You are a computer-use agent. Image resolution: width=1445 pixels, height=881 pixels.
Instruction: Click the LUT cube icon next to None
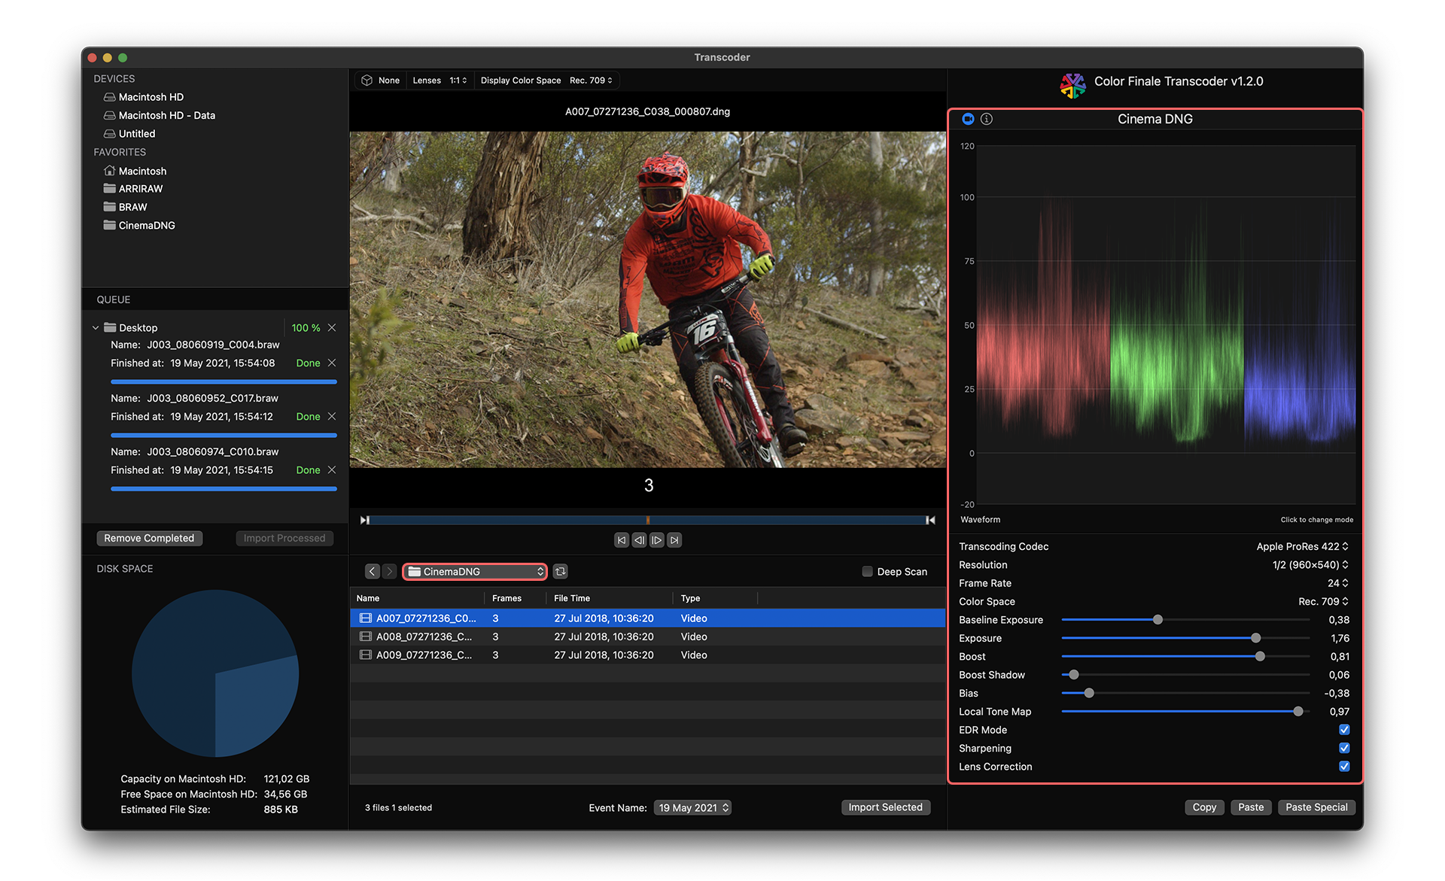(x=367, y=81)
